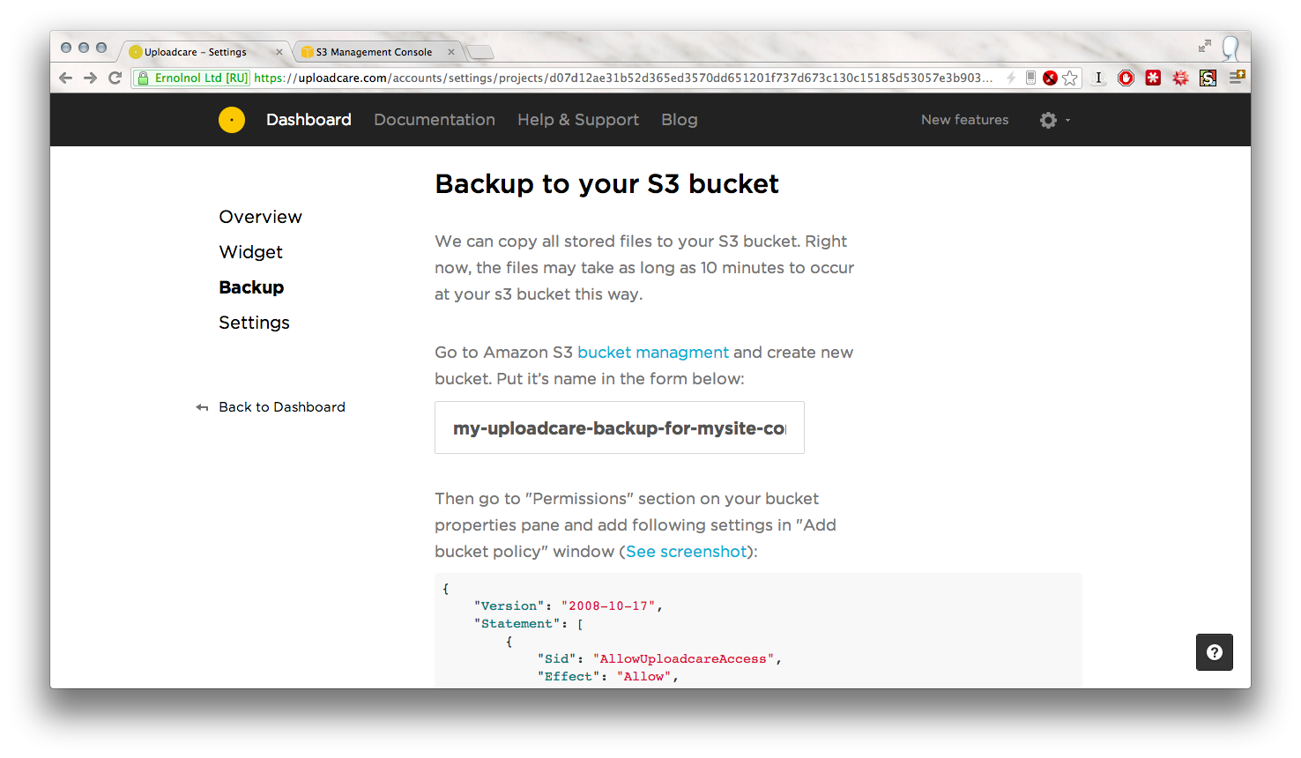The image size is (1301, 758).
Task: Select Overview in the sidebar
Action: click(x=260, y=217)
